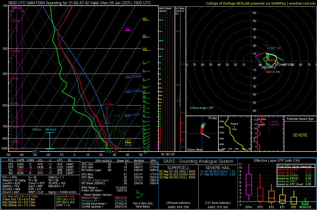
Task: Click the SigSvr = 31684 m3/s3 value
Action: pyautogui.click(x=62, y=192)
